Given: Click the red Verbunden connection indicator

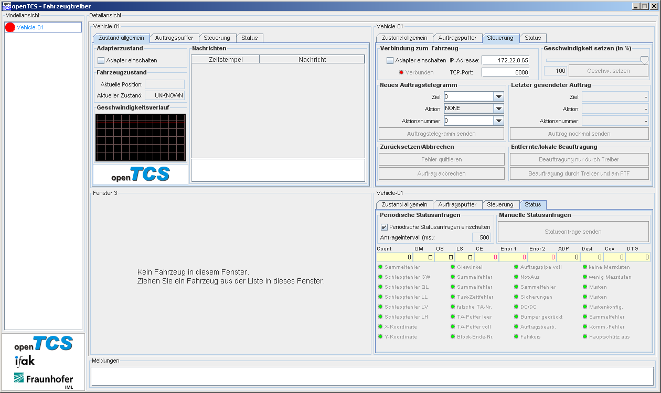Looking at the screenshot, I should click(401, 72).
